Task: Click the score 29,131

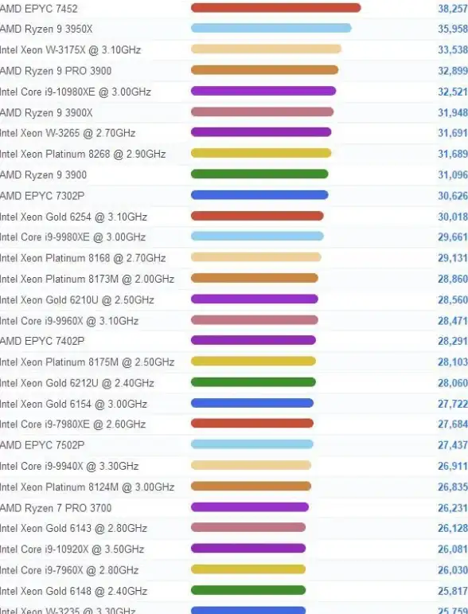Action: tap(453, 258)
